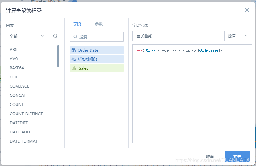Click the [Sales] token in the formula
This screenshot has width=256, height=166.
pyautogui.click(x=151, y=51)
